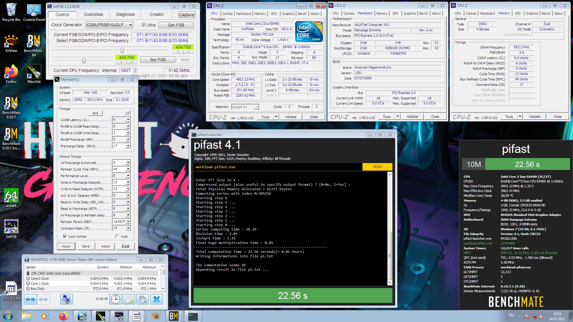Click lower 400/760 slider in SetFSB

point(84,61)
